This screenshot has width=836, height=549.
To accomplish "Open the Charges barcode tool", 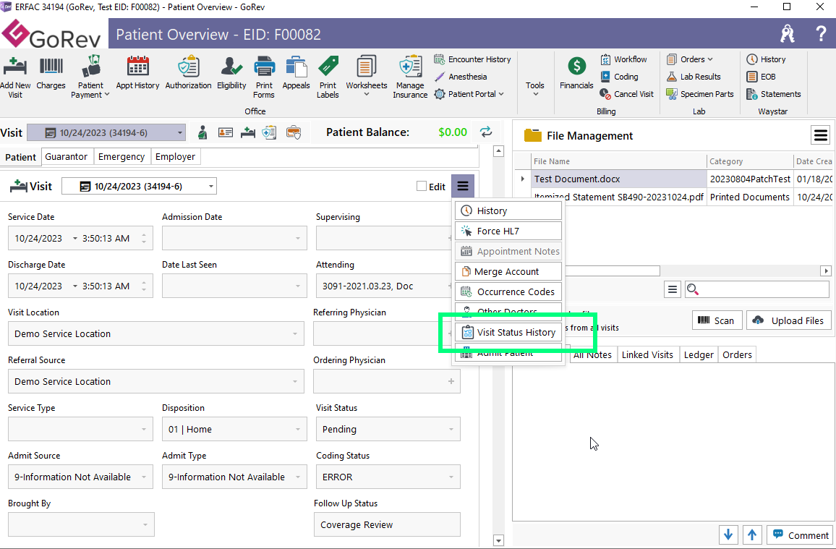I will [x=51, y=72].
